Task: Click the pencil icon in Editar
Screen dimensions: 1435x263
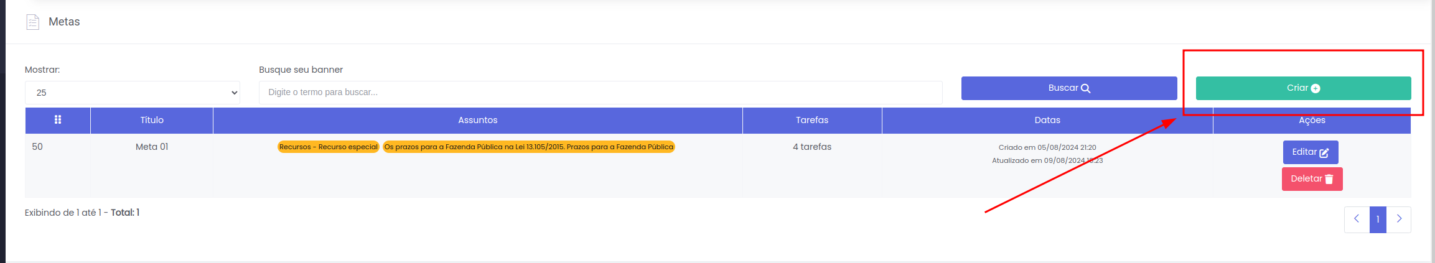Action: 1324,152
